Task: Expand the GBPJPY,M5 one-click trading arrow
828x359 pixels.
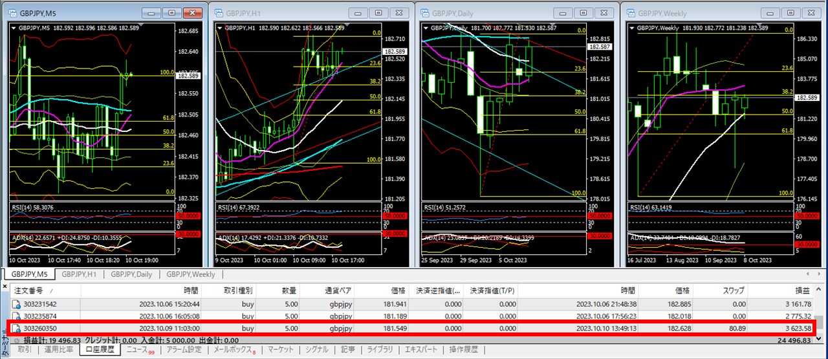Action: [14, 27]
